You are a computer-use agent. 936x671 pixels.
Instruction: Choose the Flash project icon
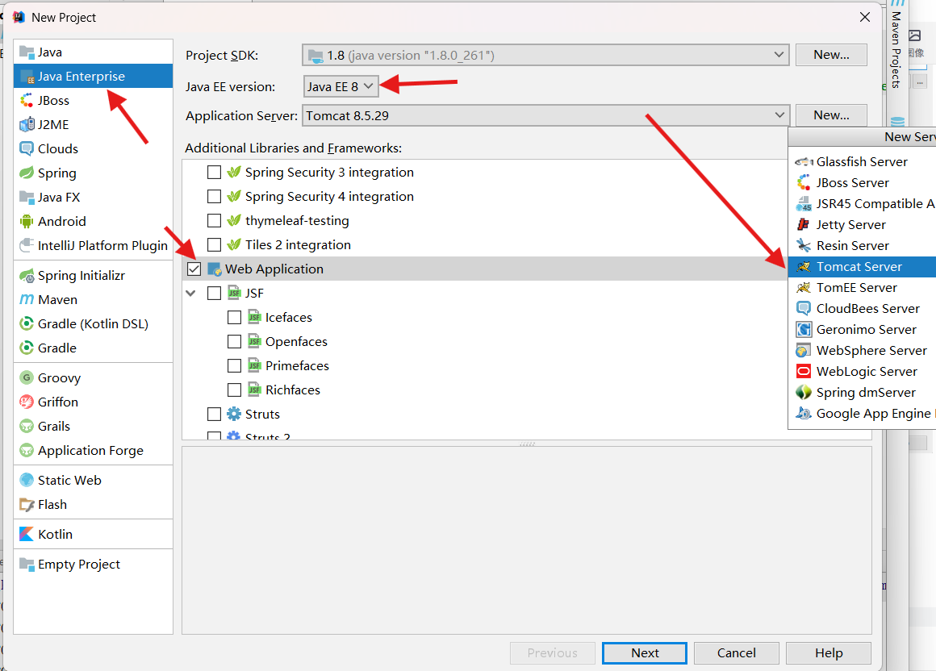tap(27, 505)
